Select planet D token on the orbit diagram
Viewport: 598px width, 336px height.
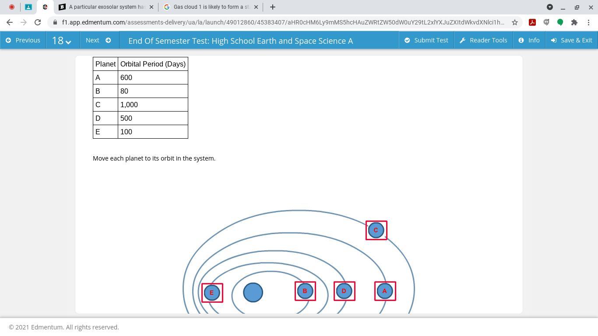pyautogui.click(x=344, y=291)
